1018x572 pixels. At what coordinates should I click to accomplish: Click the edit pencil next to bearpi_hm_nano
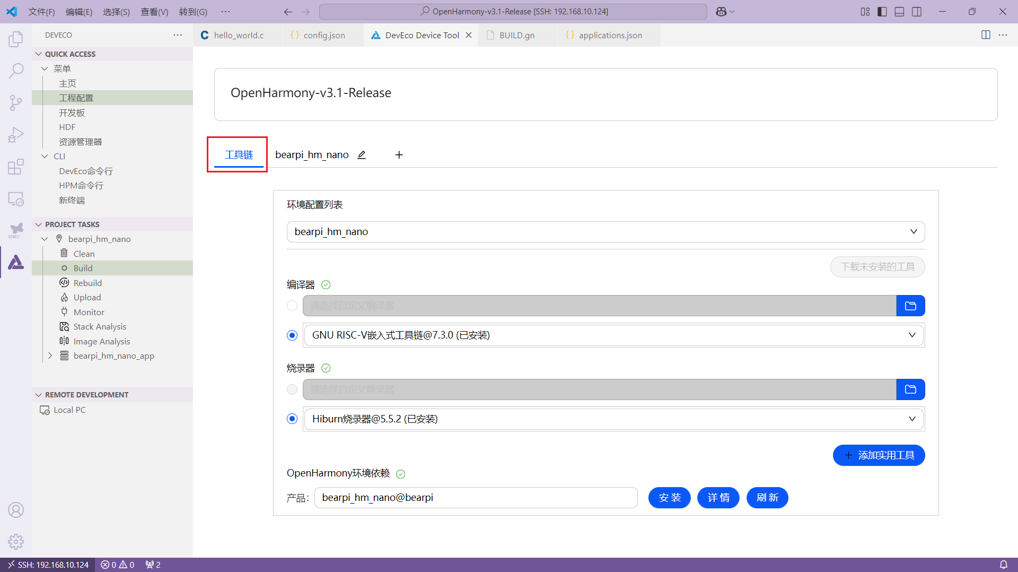(362, 155)
